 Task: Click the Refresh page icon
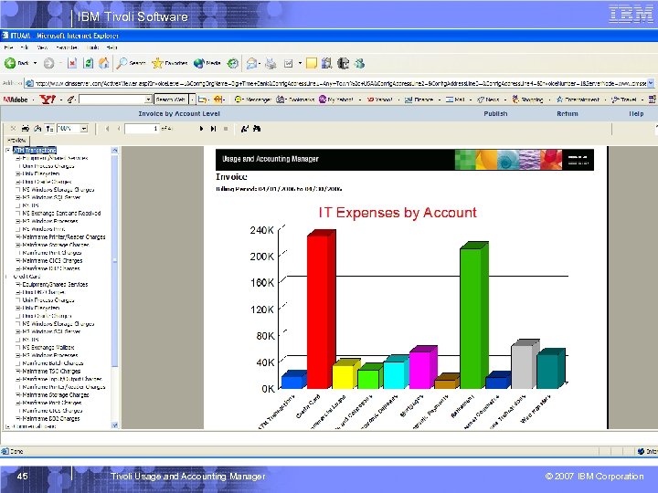pyautogui.click(x=88, y=63)
